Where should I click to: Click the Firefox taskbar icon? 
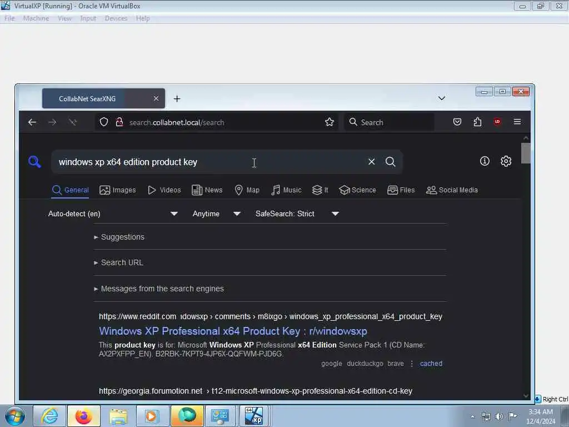(83, 416)
